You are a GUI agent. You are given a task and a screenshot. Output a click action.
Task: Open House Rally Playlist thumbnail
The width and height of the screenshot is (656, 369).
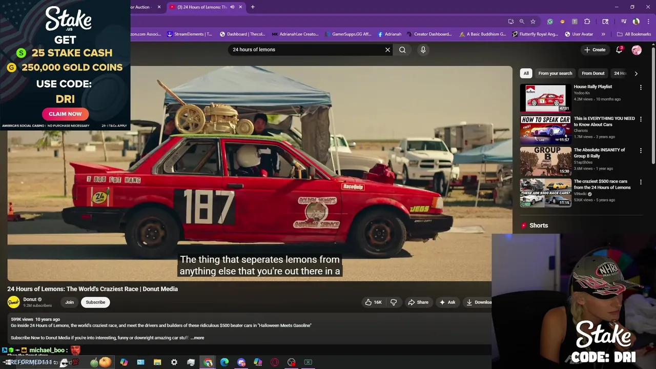pyautogui.click(x=545, y=98)
